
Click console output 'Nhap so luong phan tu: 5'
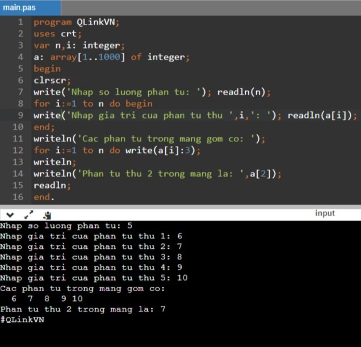click(66, 226)
